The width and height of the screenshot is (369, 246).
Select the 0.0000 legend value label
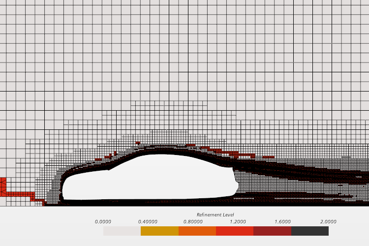(x=103, y=222)
